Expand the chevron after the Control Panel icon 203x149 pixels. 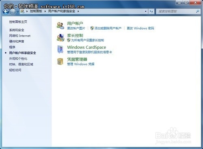27,11
